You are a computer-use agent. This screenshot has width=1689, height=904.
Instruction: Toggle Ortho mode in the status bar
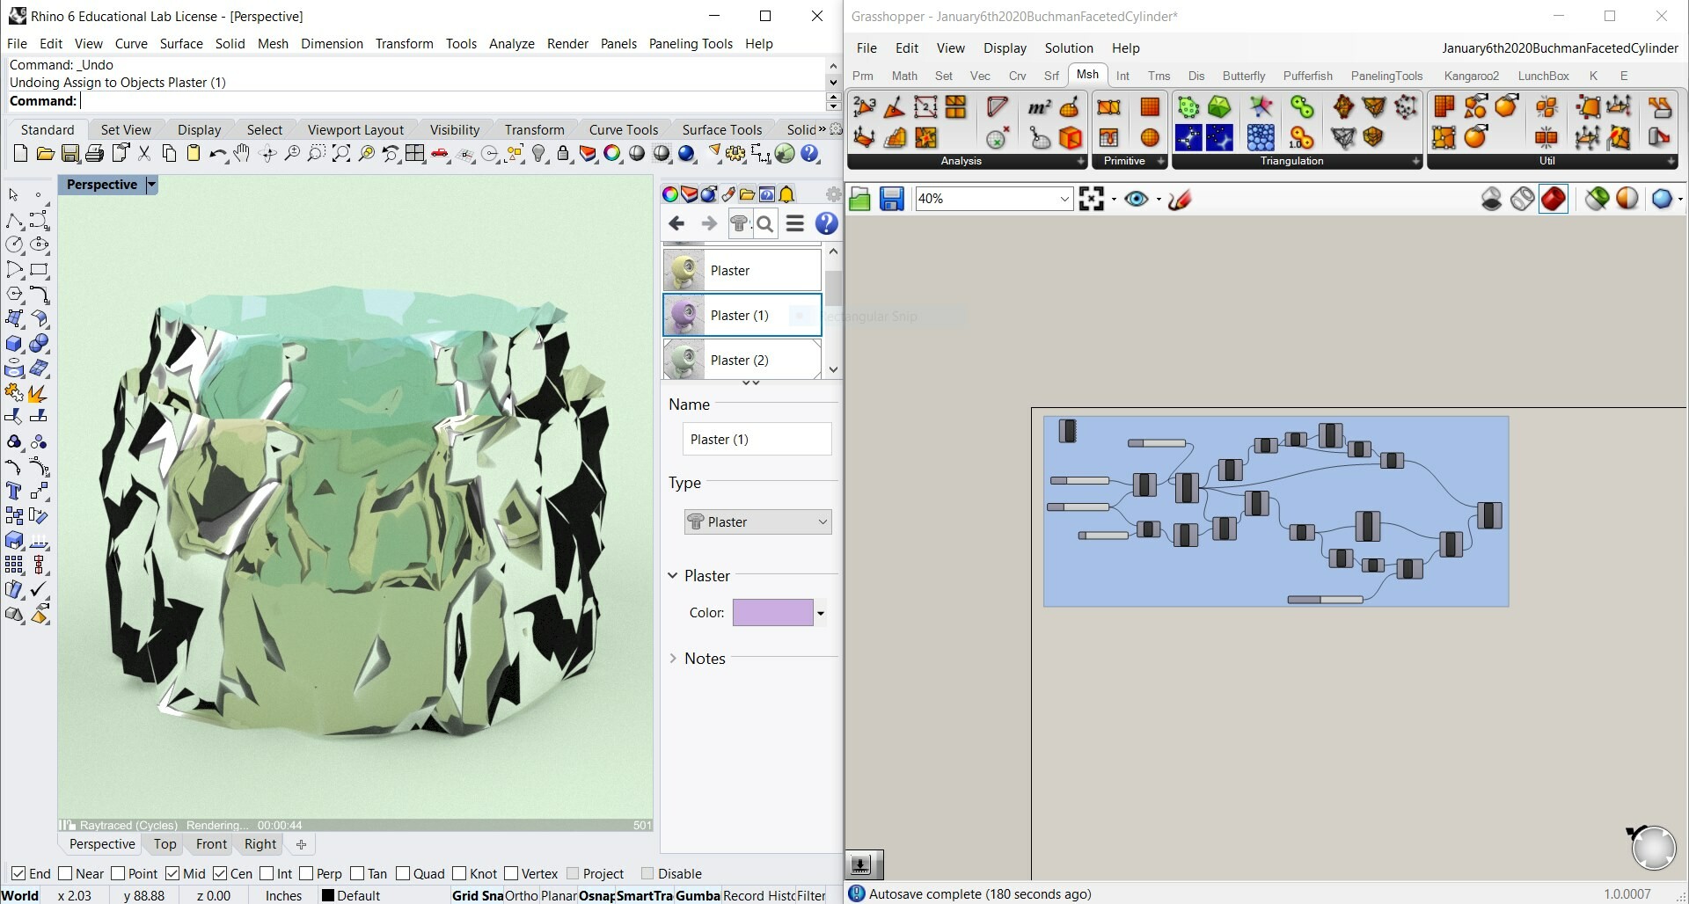point(521,895)
